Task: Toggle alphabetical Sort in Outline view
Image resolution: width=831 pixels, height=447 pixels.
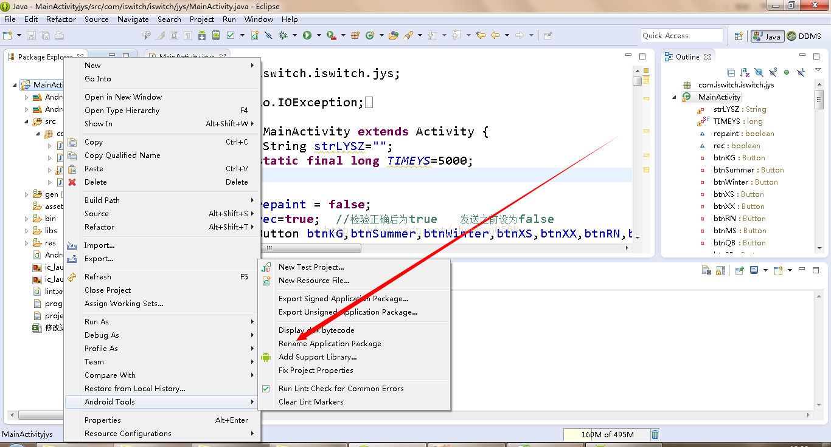Action: 745,72
